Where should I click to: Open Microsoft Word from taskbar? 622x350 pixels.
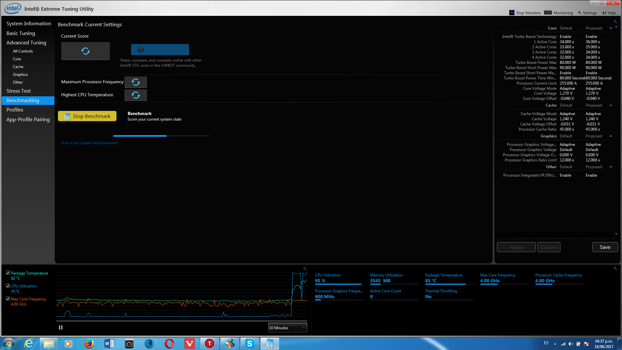109,344
